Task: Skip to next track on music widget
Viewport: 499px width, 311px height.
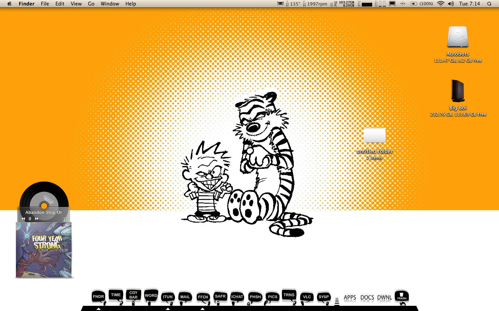Action: (x=36, y=219)
